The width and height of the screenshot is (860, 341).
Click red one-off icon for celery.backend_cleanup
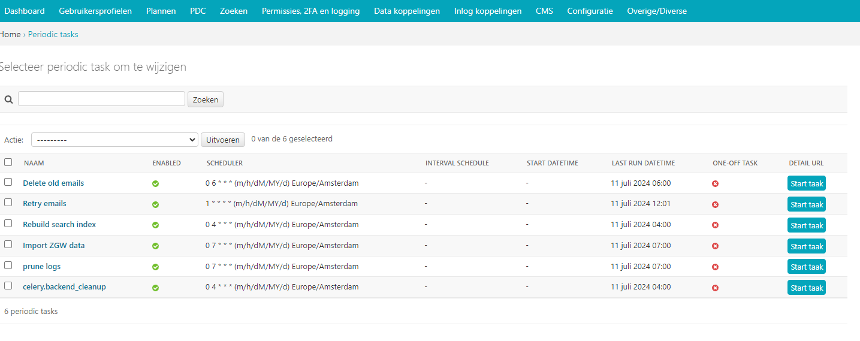coord(715,288)
